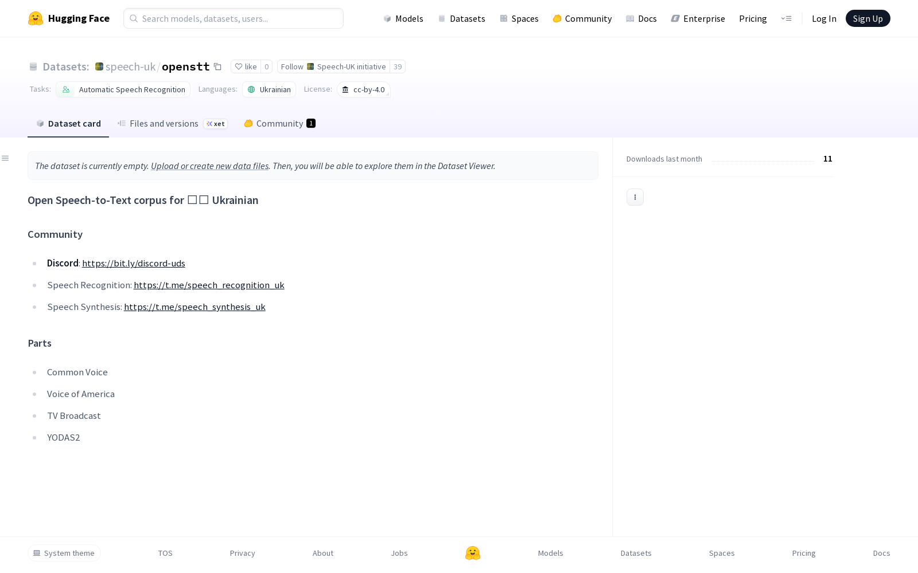
Task: Click the YODAS2 list item
Action: (x=64, y=437)
